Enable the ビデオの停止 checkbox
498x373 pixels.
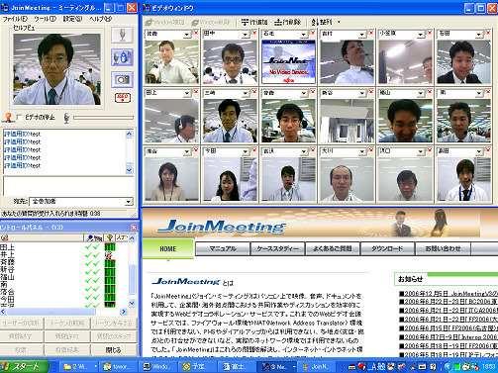19,118
